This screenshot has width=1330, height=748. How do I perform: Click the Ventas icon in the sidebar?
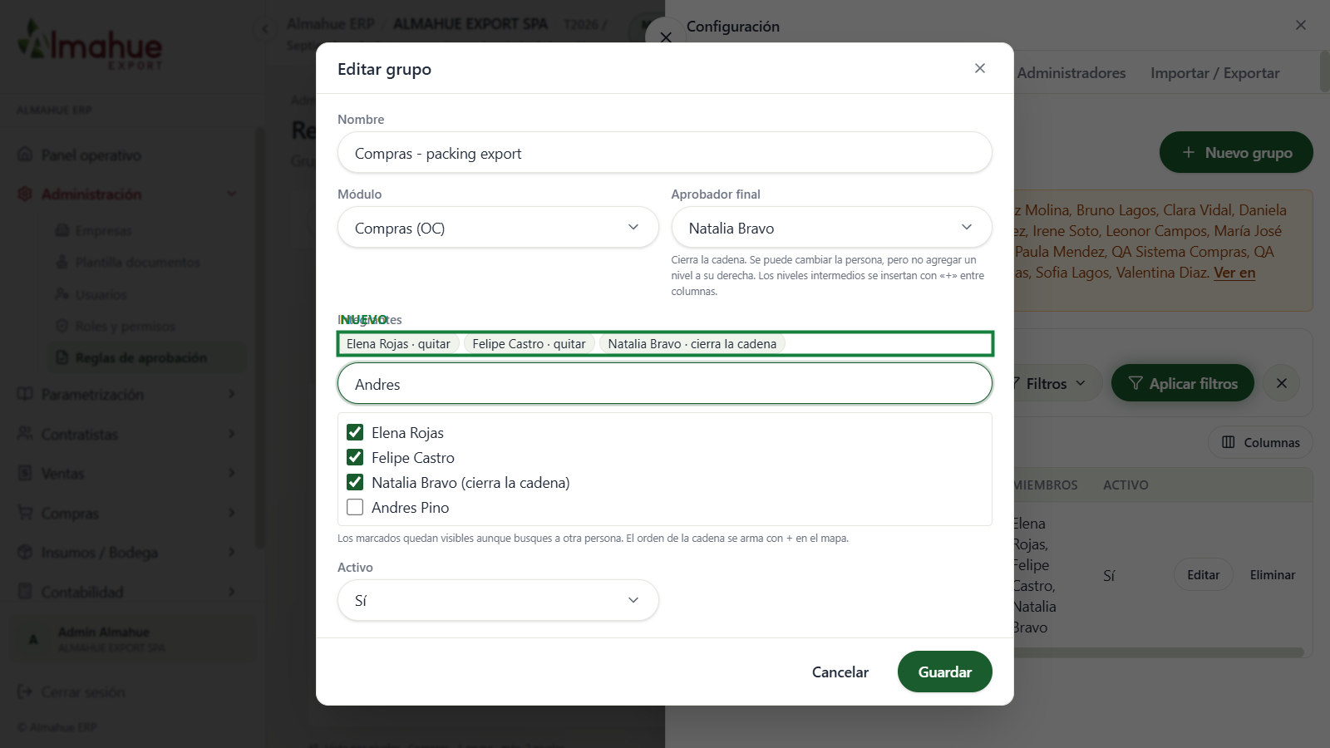(25, 473)
